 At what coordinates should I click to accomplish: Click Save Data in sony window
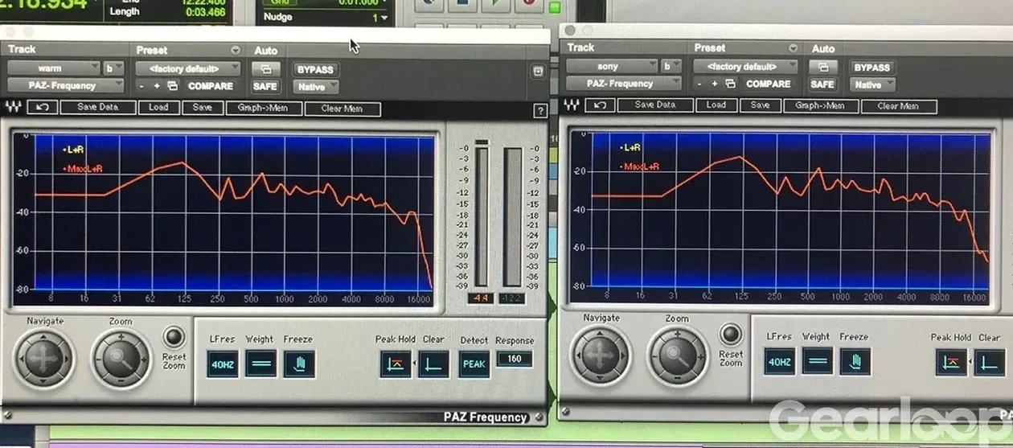(655, 105)
